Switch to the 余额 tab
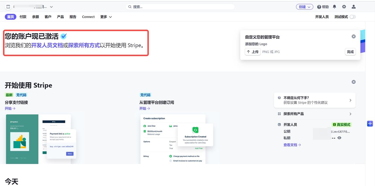The width and height of the screenshot is (375, 186). 35,17
